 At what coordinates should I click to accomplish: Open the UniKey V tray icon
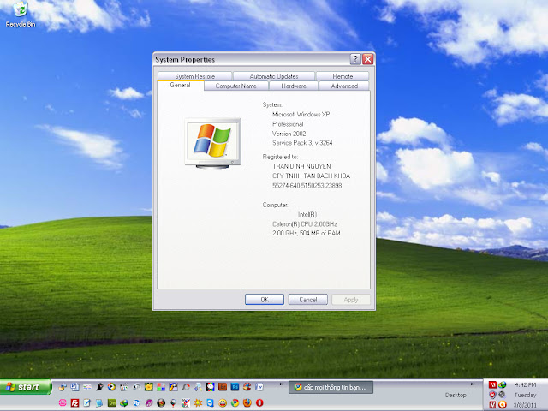point(492,404)
